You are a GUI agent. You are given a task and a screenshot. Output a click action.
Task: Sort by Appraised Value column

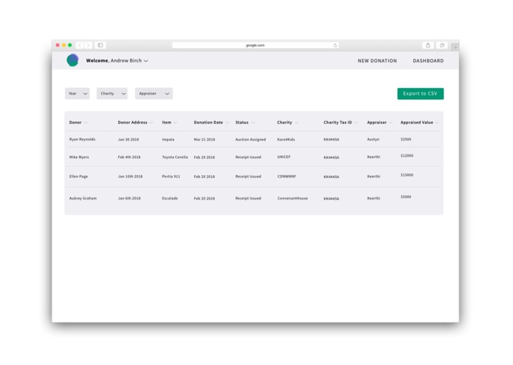(x=419, y=123)
